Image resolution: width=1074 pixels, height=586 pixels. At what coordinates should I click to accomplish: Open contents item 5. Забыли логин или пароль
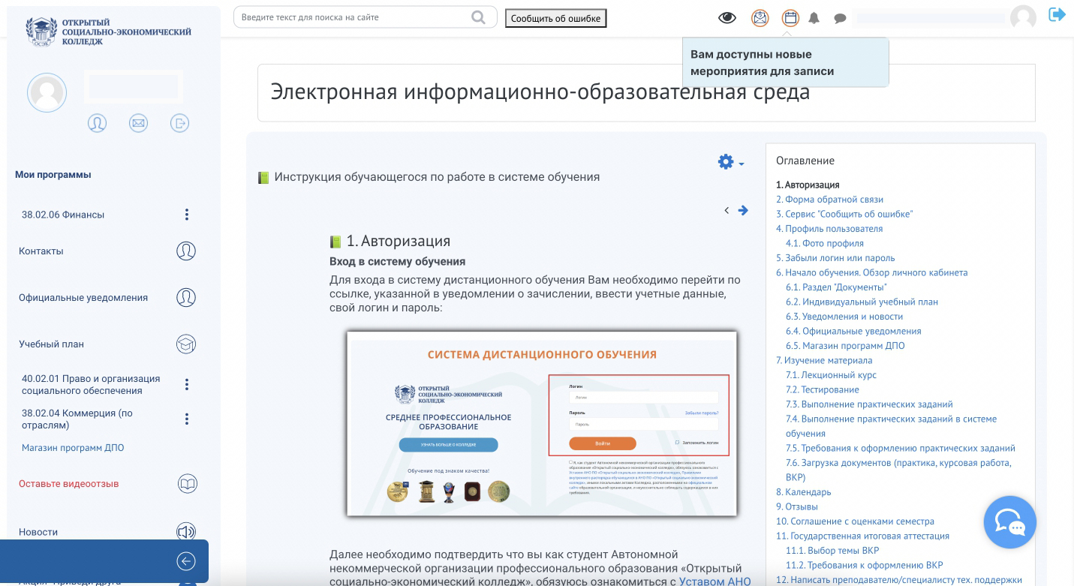tap(835, 258)
